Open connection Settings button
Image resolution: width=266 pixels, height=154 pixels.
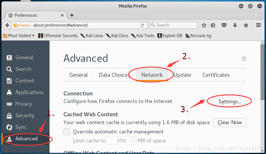point(230,102)
